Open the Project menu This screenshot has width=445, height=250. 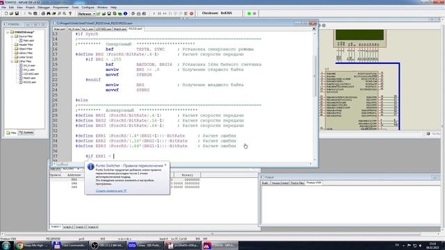[30, 8]
